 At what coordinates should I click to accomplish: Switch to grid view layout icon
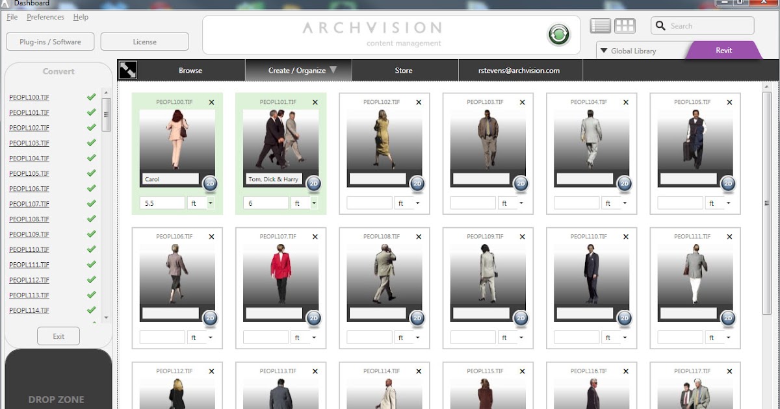(x=625, y=26)
